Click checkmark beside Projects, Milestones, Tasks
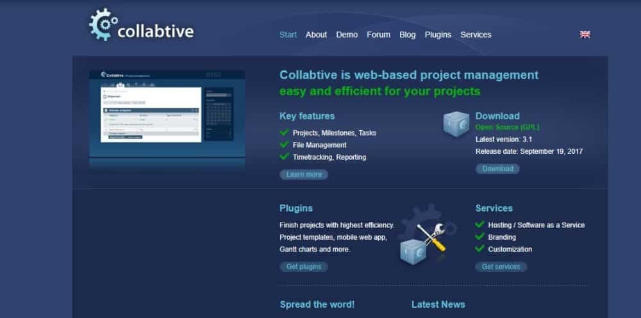Viewport: 641px width, 318px height. (x=284, y=133)
